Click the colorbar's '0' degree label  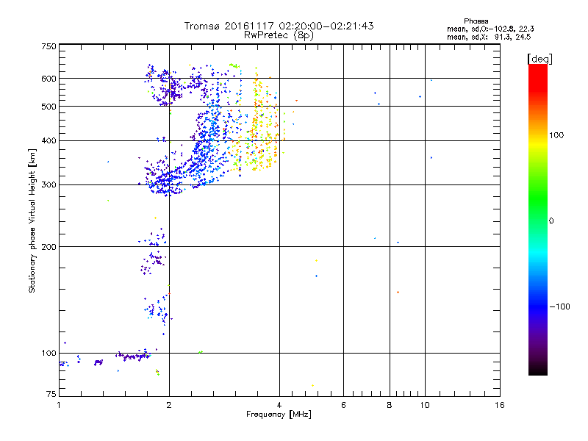(551, 221)
